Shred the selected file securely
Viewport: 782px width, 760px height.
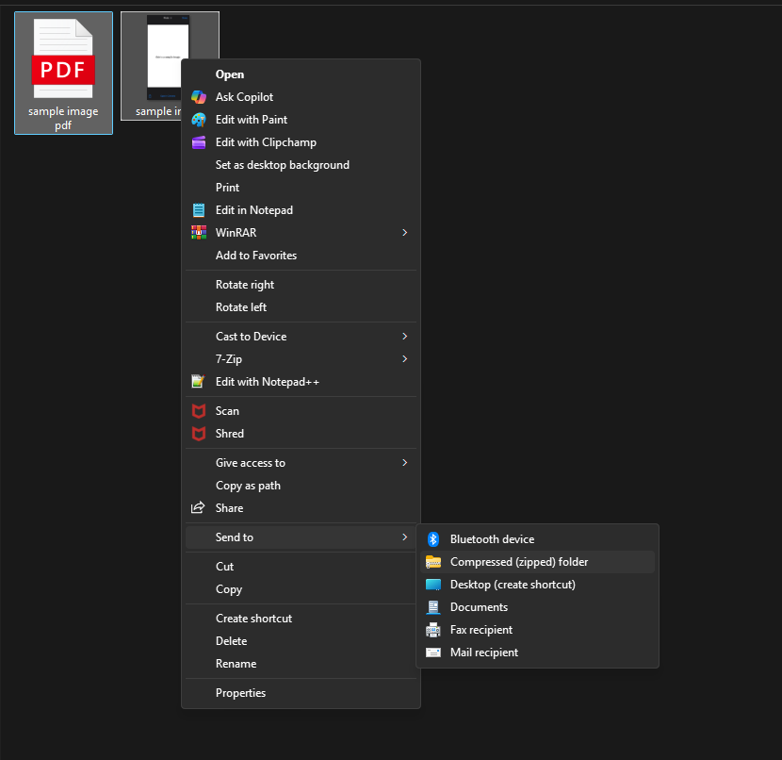click(x=229, y=433)
